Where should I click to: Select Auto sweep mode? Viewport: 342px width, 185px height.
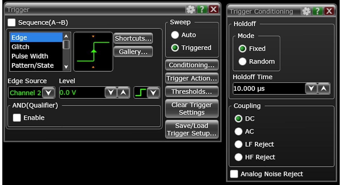(x=174, y=35)
